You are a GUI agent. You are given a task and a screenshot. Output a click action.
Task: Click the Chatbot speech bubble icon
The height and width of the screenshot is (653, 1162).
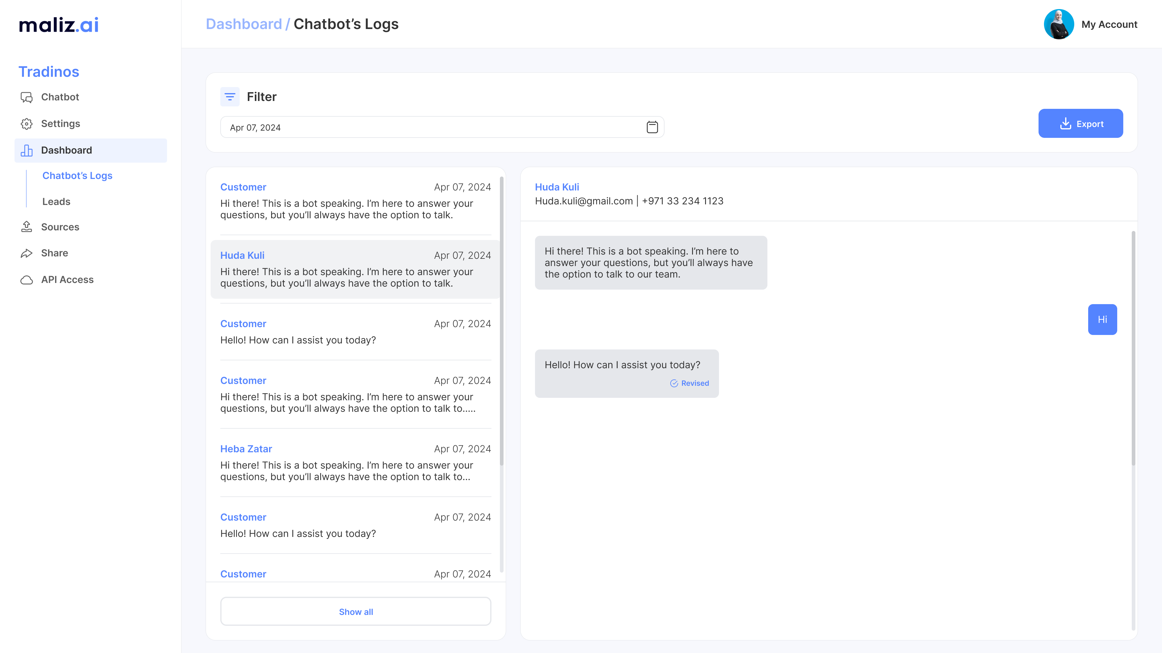[x=27, y=97]
